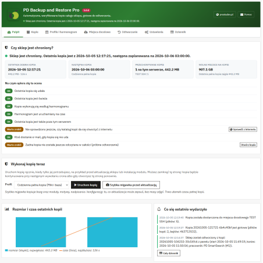
Task: Open the Odtwarzanie restore tab
Action: 127,32
